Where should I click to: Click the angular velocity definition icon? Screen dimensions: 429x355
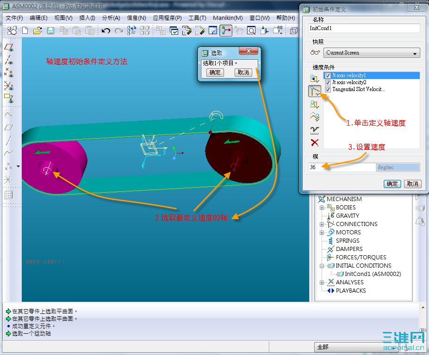point(315,104)
